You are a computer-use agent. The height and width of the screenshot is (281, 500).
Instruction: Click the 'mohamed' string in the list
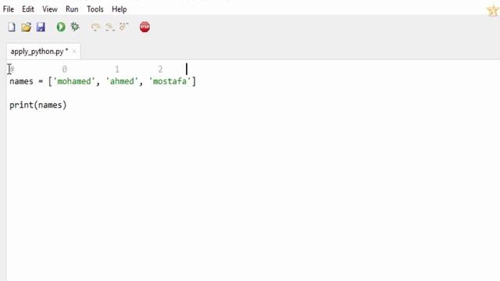point(74,81)
